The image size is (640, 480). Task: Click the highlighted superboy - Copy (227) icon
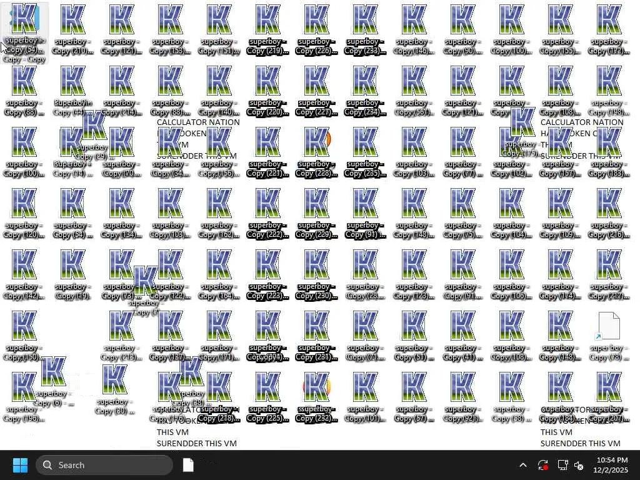point(316,91)
